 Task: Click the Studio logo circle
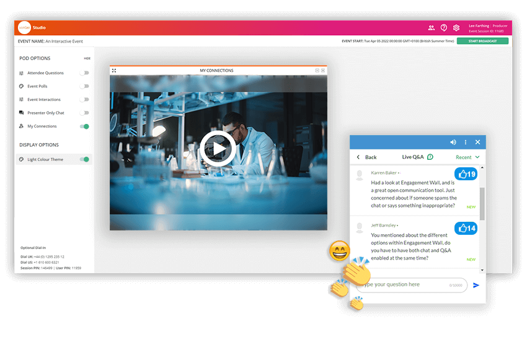24,27
